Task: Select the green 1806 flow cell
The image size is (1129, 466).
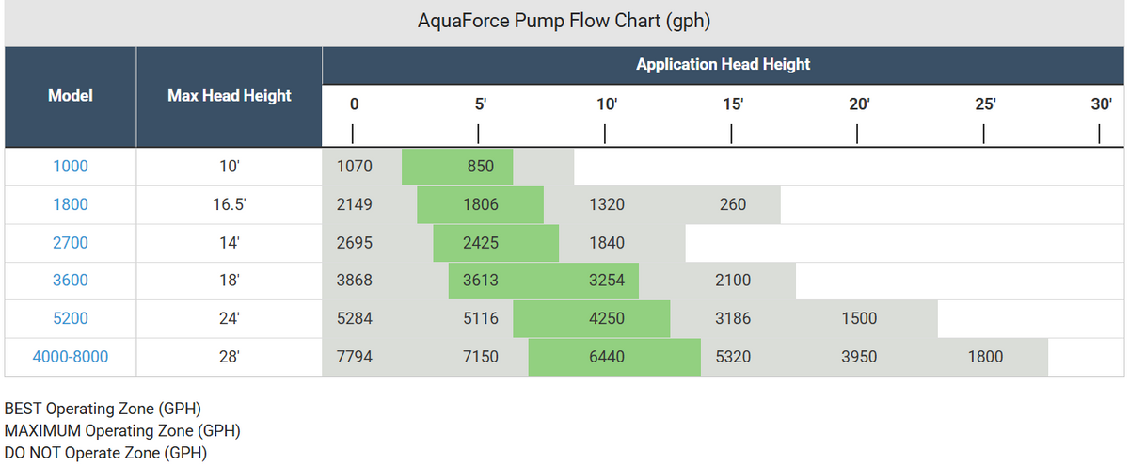Action: click(x=481, y=204)
